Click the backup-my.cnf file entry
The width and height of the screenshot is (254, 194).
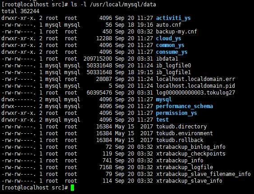tap(176, 32)
